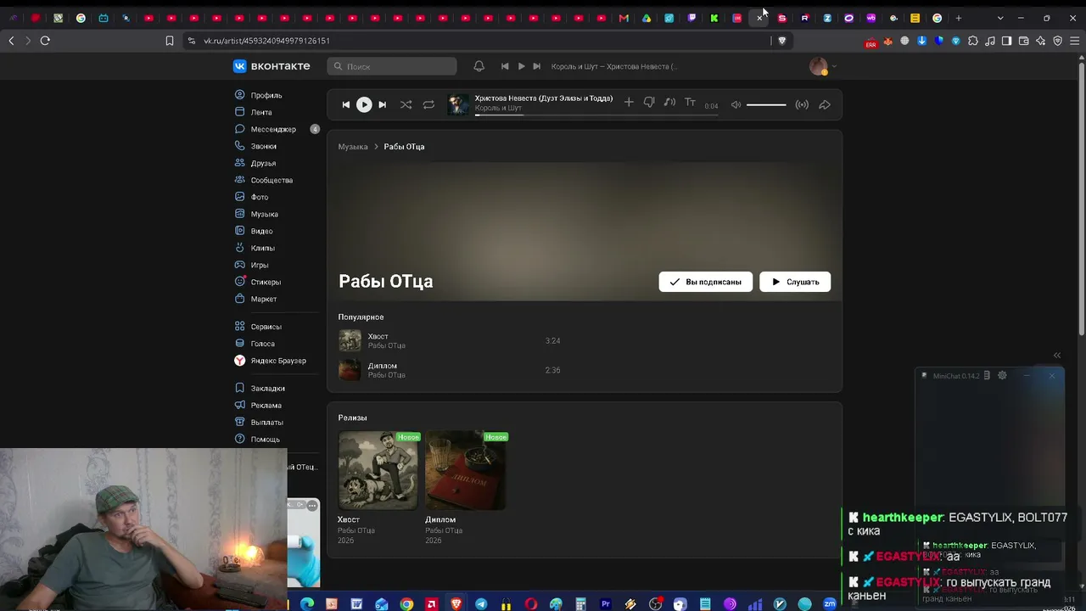Open Сообщества communities section

point(263,180)
